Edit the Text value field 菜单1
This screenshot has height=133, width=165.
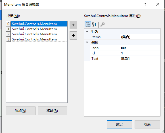[140, 58]
